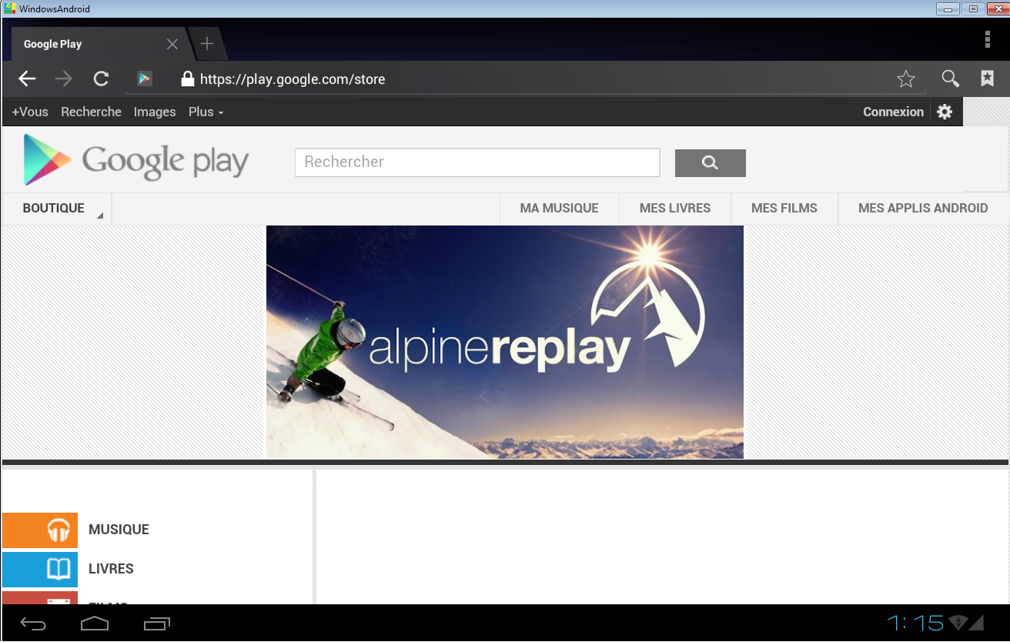Tap the Android recent apps button
The image size is (1010, 642).
pyautogui.click(x=157, y=624)
